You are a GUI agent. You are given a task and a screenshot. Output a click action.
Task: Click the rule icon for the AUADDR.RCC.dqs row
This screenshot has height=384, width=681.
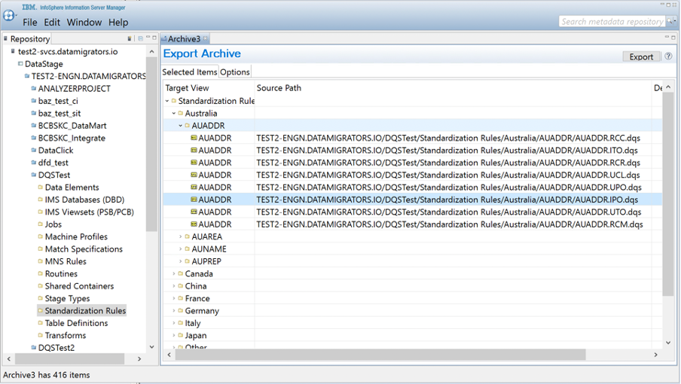click(194, 139)
